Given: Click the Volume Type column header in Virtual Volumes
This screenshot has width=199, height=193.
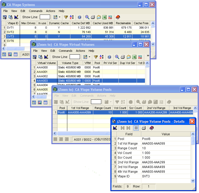Looking at the screenshot, I should pyautogui.click(x=70, y=63).
